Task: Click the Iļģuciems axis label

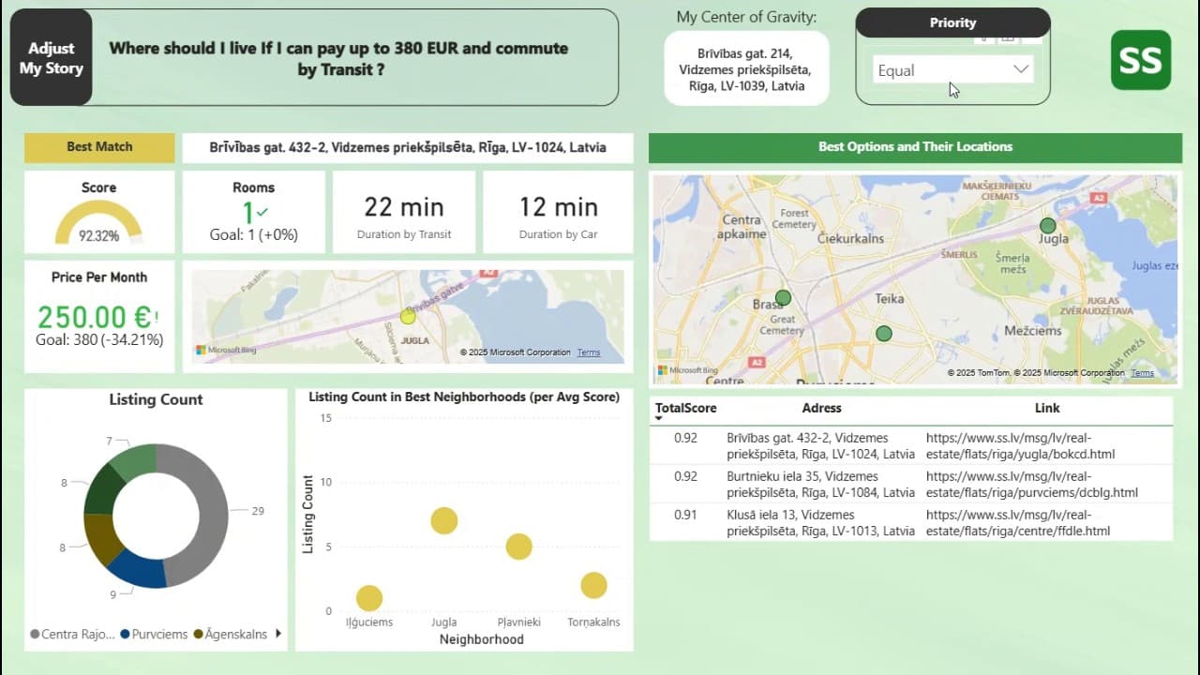Action: click(369, 622)
